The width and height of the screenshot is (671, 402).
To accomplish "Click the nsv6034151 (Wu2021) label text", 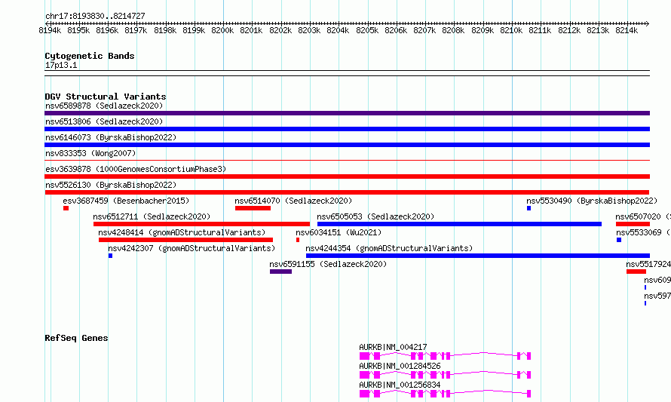I will (x=339, y=232).
